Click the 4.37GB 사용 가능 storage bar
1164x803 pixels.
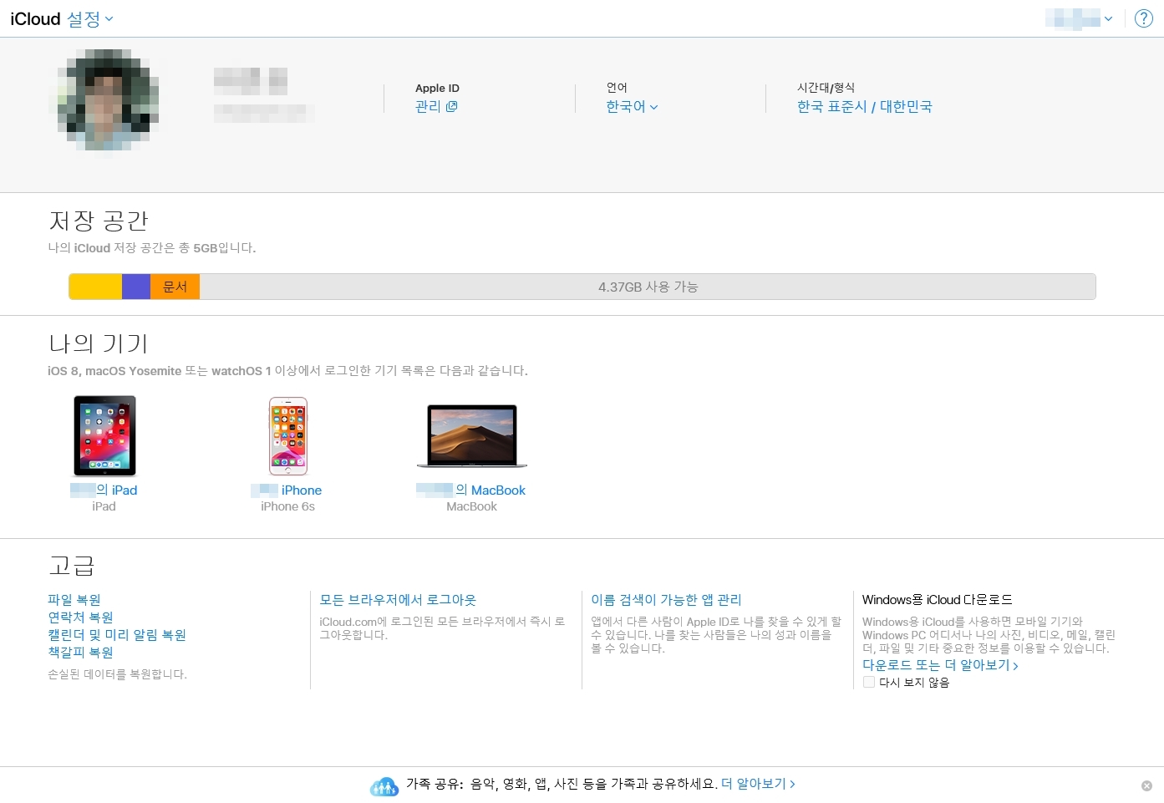648,287
